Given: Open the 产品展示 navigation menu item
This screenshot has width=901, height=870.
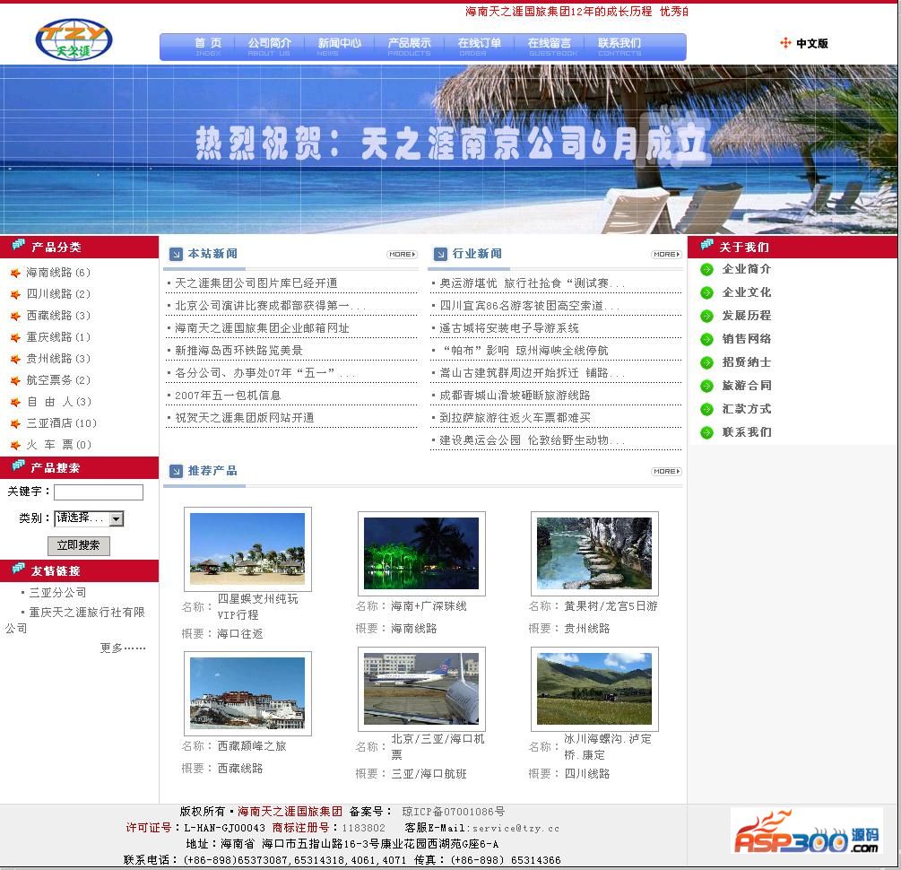Looking at the screenshot, I should click(x=409, y=46).
